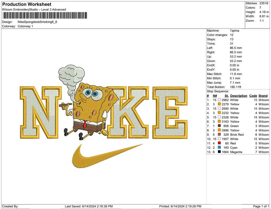Viewport: 271px width, 209px height.
Task: Click the yellow swatch beside stitch count 2279
Action: pos(219,104)
